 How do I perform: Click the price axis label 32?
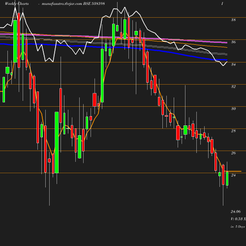click(x=233, y=87)
